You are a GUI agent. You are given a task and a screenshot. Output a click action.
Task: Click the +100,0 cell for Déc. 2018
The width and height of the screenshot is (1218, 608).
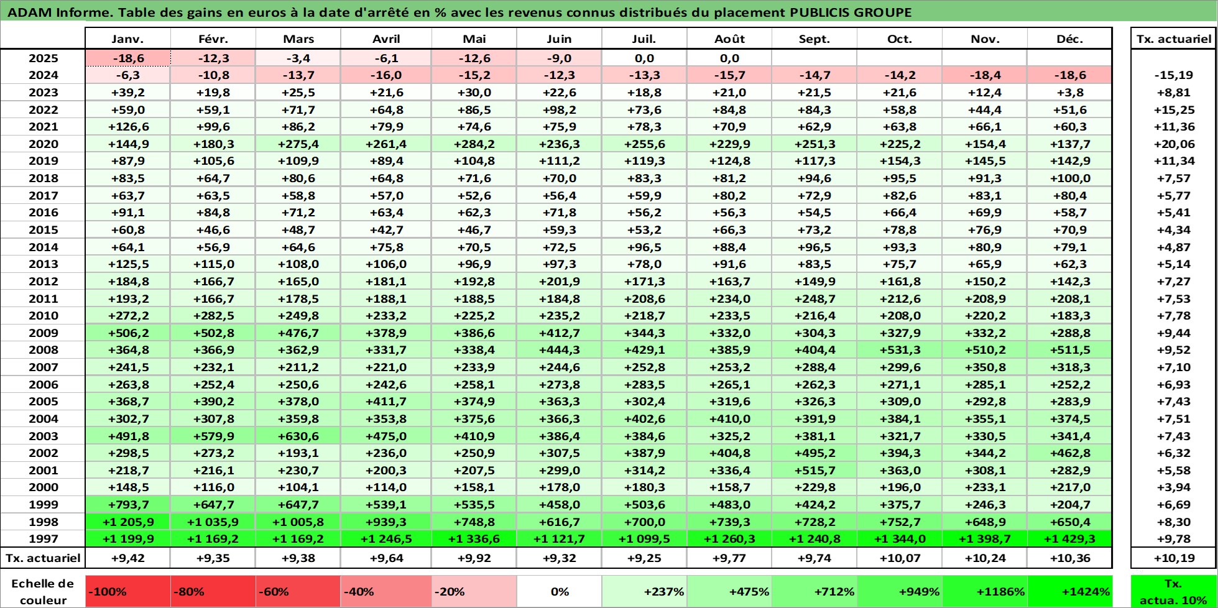coord(1070,178)
